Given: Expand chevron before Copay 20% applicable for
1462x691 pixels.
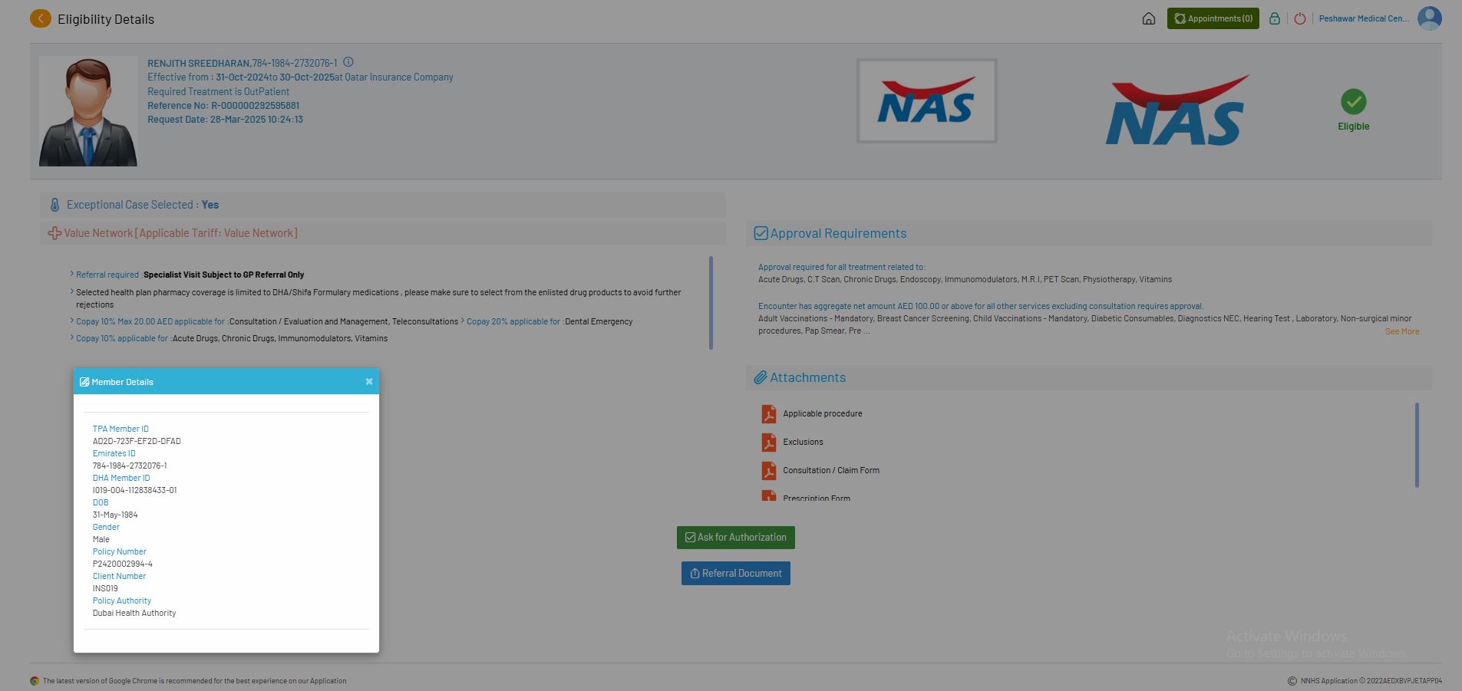Looking at the screenshot, I should tap(463, 321).
